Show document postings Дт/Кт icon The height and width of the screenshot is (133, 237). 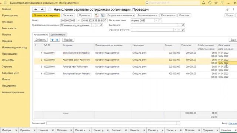click(96, 15)
